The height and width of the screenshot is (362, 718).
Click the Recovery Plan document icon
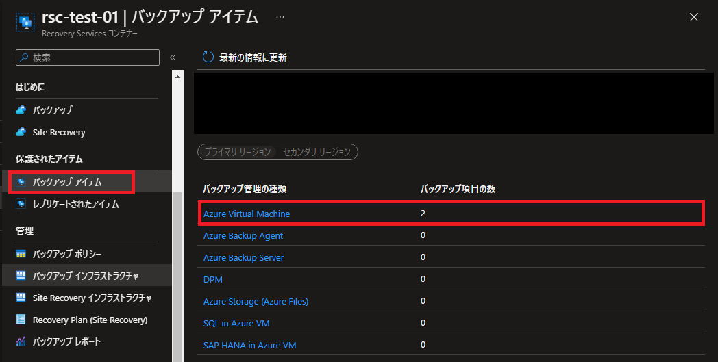pyautogui.click(x=21, y=320)
